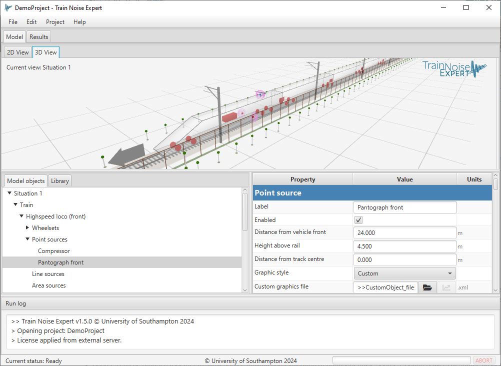Switch to the Results tab
Viewport: 501px width, 366px height.
click(x=38, y=37)
